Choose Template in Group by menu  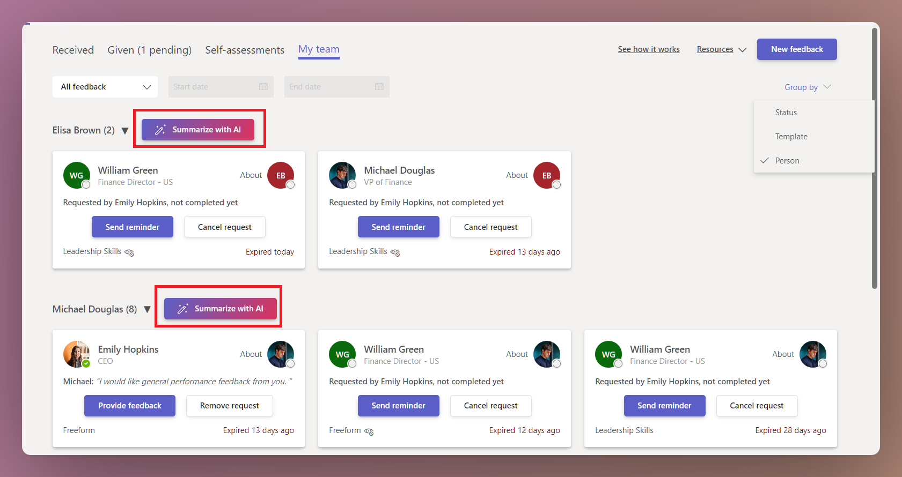pyautogui.click(x=791, y=137)
